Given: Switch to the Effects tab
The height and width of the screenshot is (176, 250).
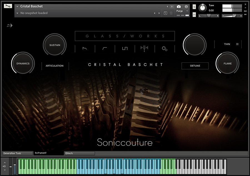Looking at the screenshot, I should pyautogui.click(x=79, y=153).
